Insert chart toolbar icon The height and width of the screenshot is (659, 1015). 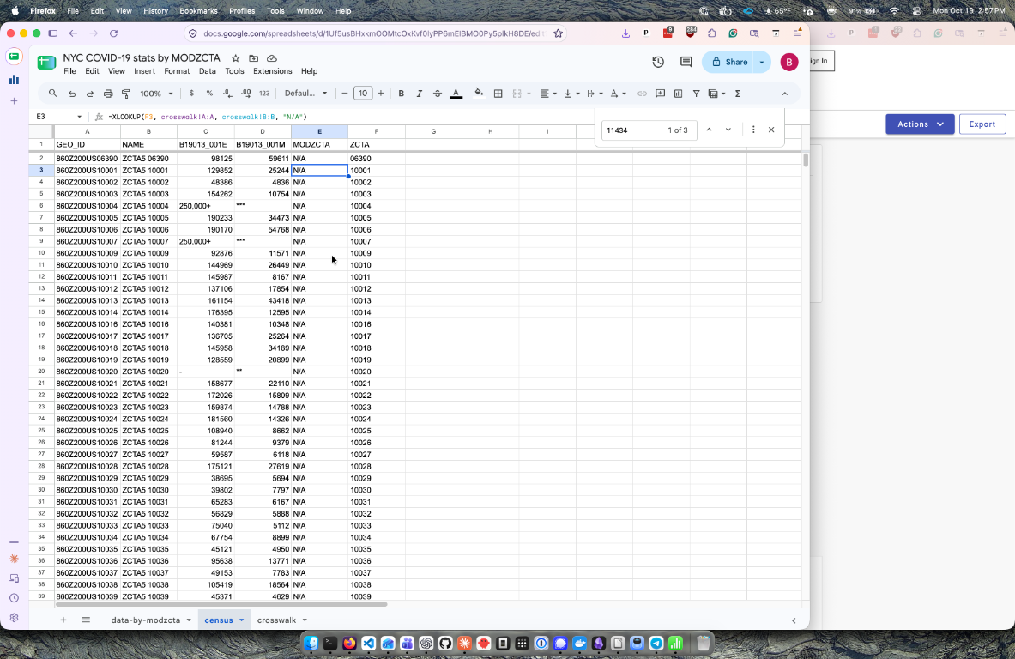pyautogui.click(x=679, y=94)
